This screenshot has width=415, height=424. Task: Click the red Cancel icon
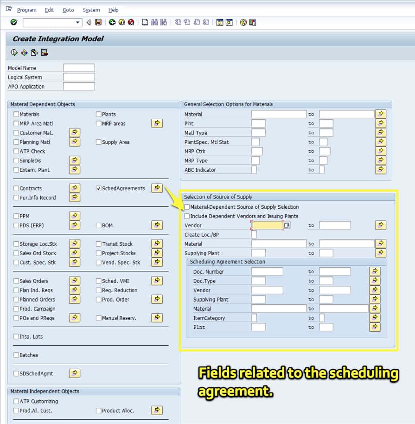click(x=131, y=22)
